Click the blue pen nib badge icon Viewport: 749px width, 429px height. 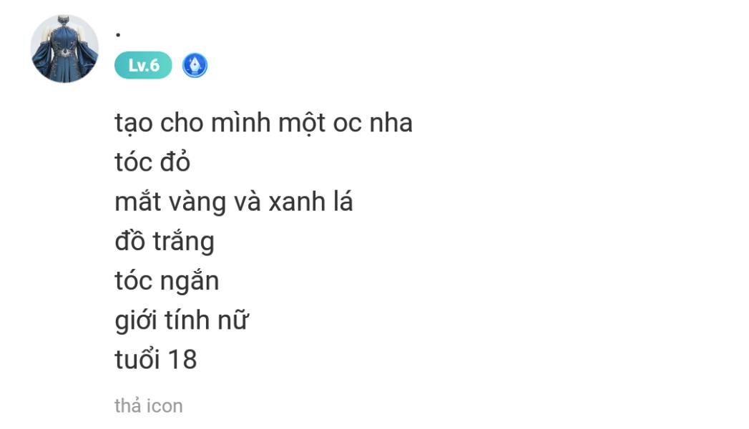pos(195,66)
